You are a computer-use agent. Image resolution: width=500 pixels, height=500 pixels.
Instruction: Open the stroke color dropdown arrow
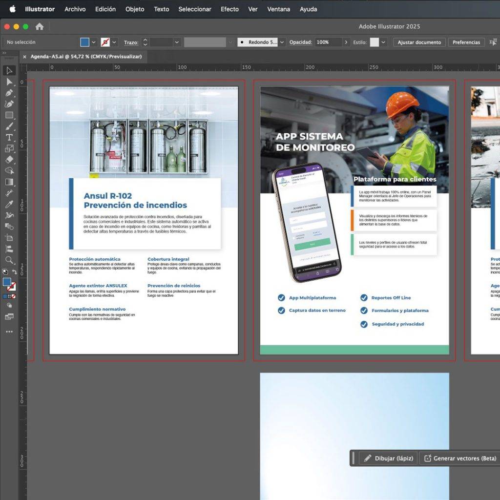pos(114,42)
